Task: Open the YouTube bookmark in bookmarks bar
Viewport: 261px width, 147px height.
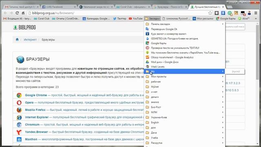Action: coord(136,18)
